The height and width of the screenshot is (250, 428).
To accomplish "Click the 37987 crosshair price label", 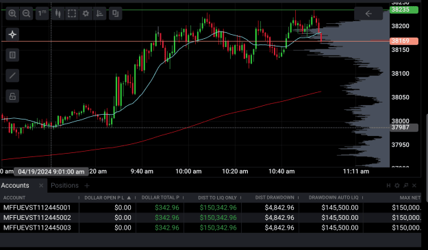I will [x=404, y=128].
